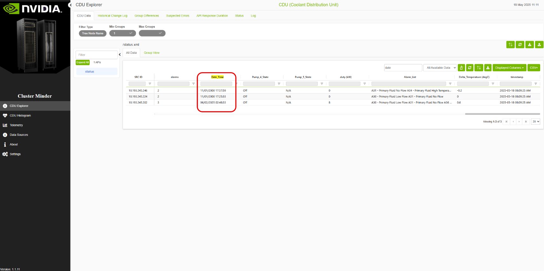Viewport: 544px width, 271px height.
Task: Select the status API tree node
Action: [97, 72]
